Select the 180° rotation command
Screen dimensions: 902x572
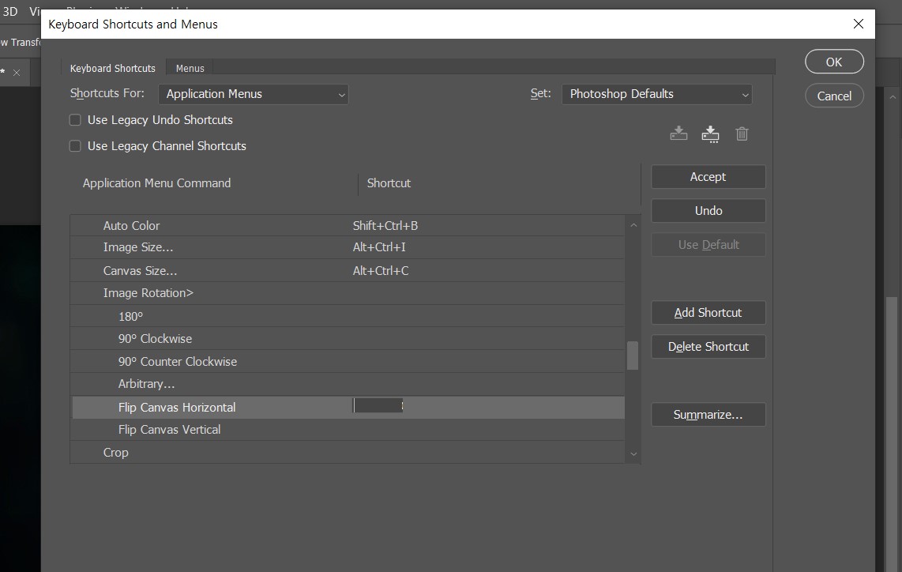pyautogui.click(x=347, y=316)
